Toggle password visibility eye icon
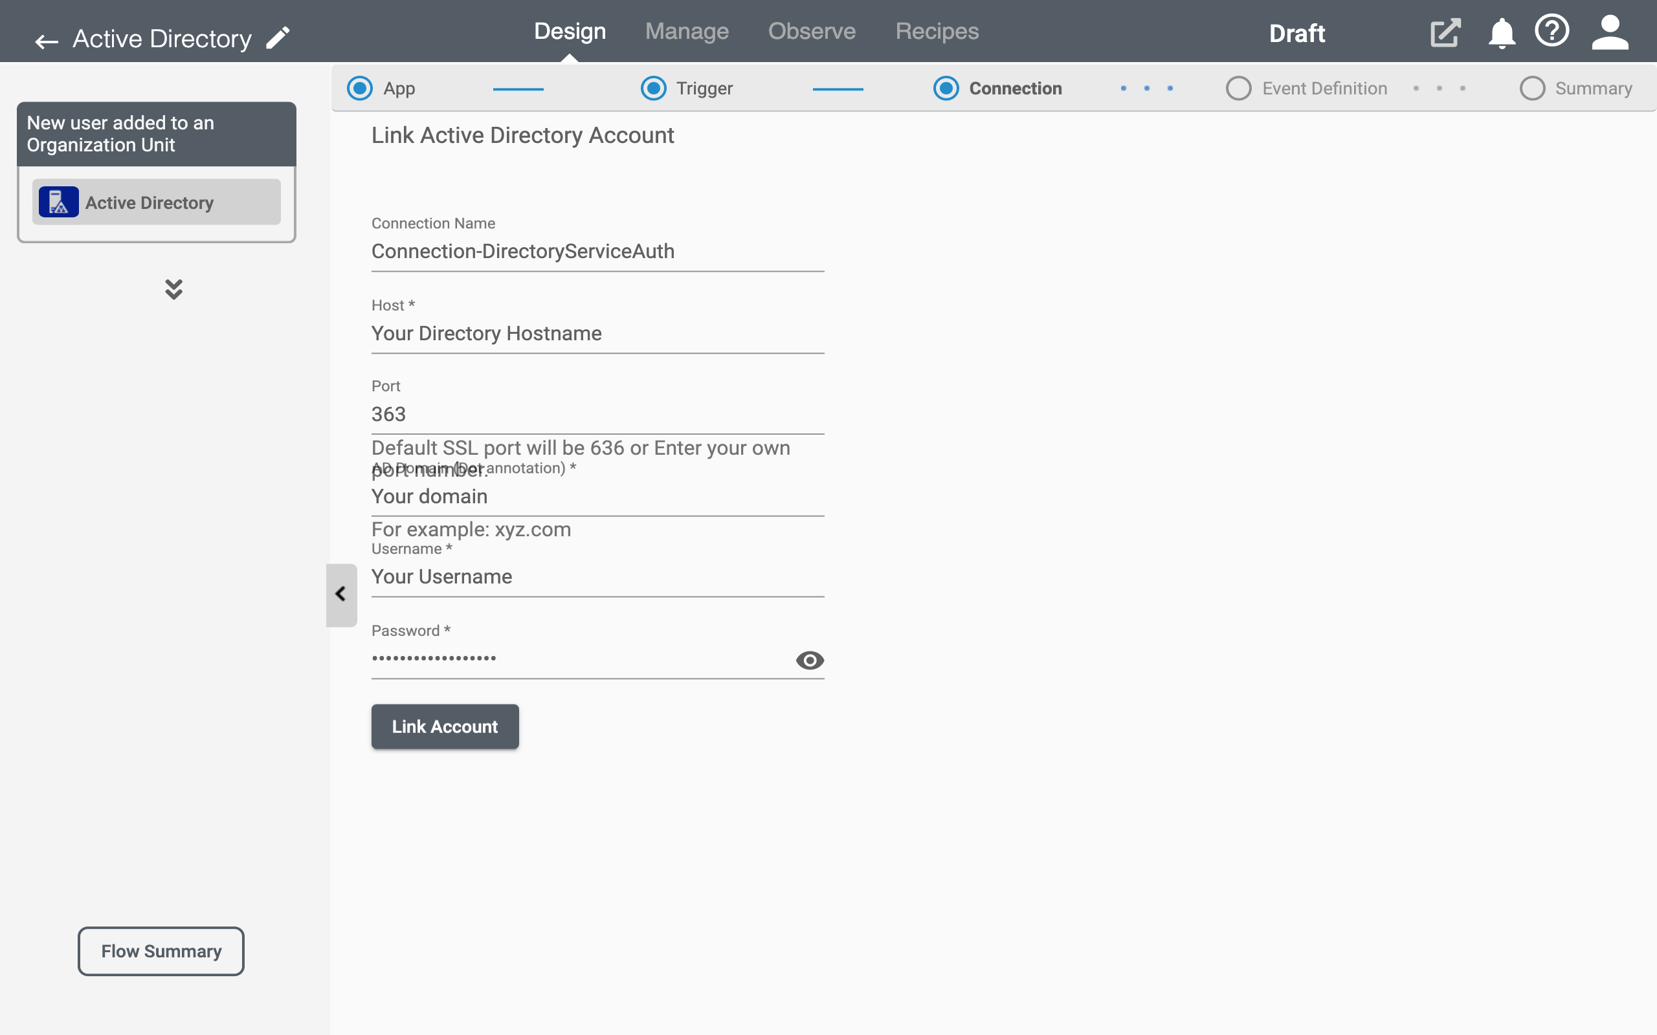The image size is (1657, 1035). coord(810,659)
